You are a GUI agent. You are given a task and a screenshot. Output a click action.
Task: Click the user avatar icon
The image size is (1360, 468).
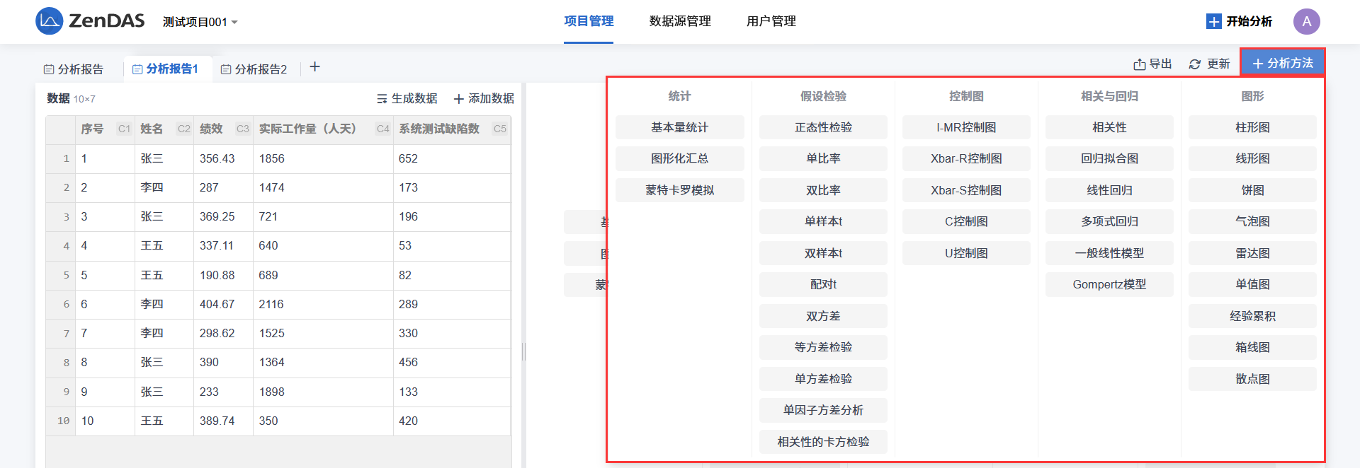click(x=1306, y=21)
